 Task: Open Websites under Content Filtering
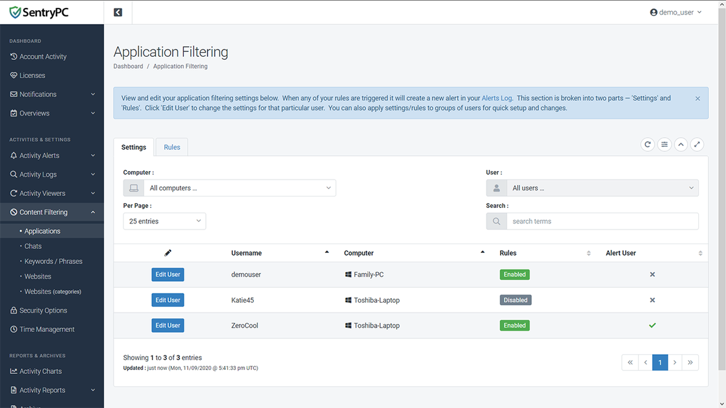pos(38,276)
